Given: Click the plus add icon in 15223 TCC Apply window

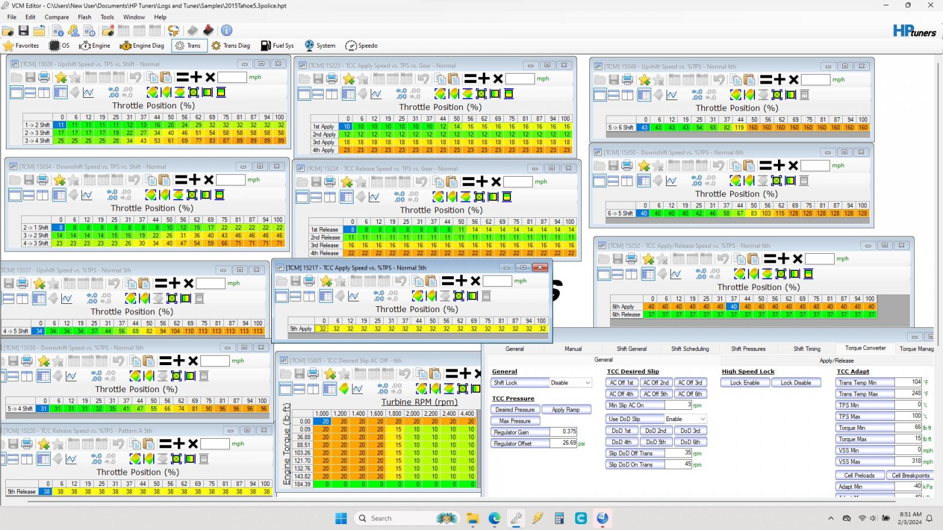Looking at the screenshot, I should 484,78.
